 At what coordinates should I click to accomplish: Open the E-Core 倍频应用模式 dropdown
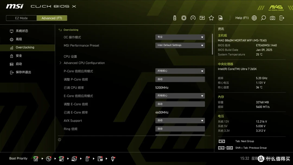coord(180,96)
